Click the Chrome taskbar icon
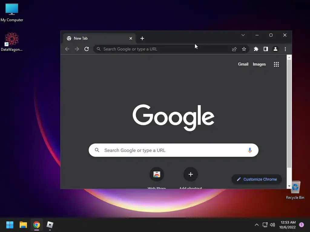Screen dimensions: 310x232 37,225
